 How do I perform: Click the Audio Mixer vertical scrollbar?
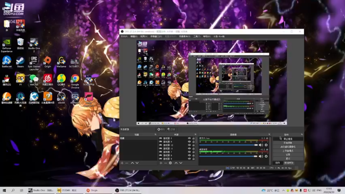[x=270, y=150]
